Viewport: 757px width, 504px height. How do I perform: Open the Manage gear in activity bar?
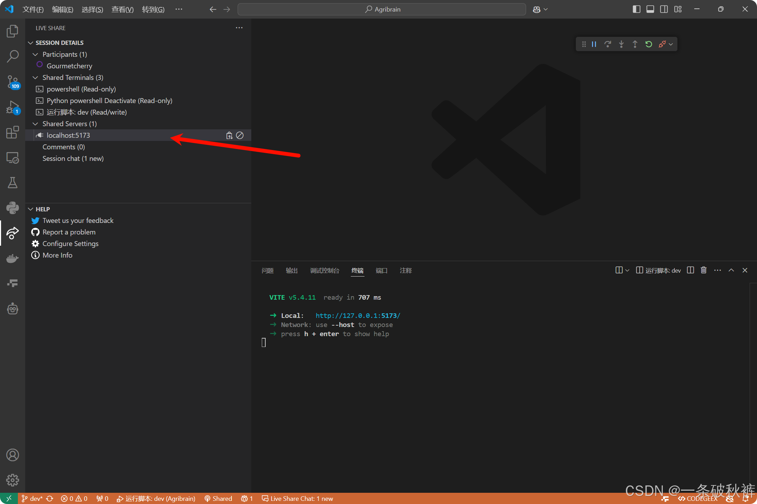point(13,480)
